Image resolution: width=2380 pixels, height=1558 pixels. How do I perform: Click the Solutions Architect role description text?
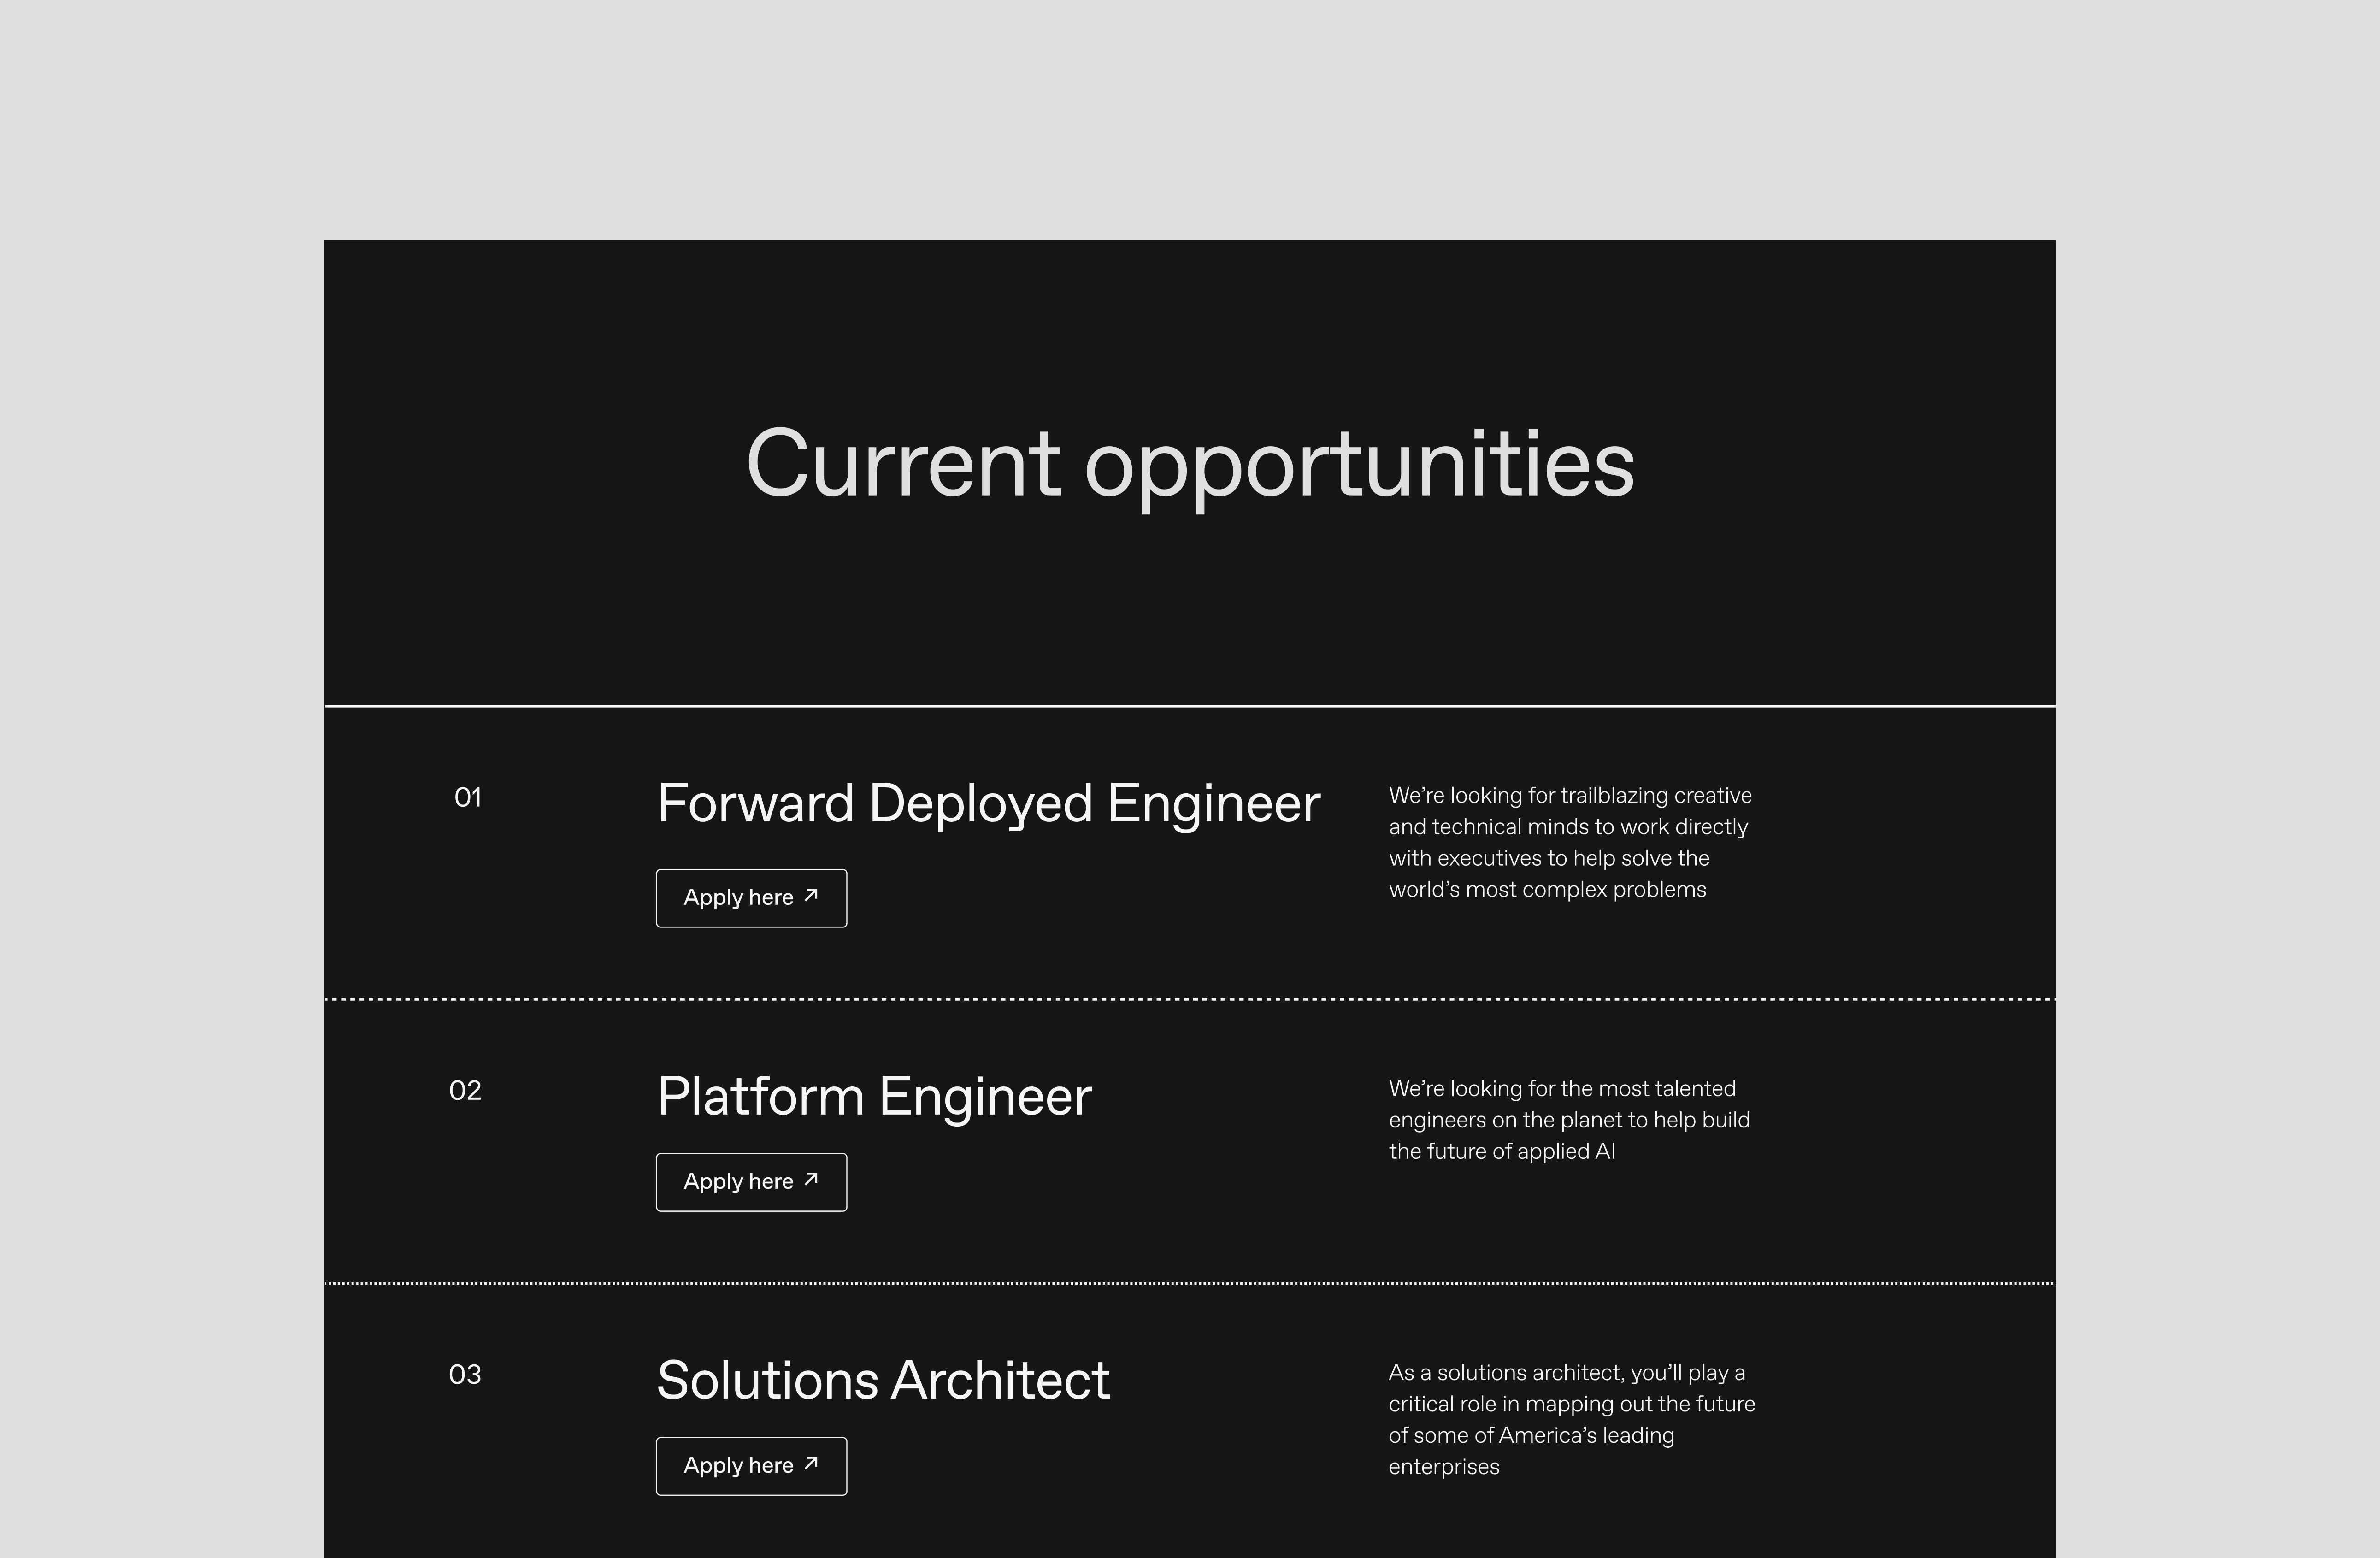click(1570, 1420)
